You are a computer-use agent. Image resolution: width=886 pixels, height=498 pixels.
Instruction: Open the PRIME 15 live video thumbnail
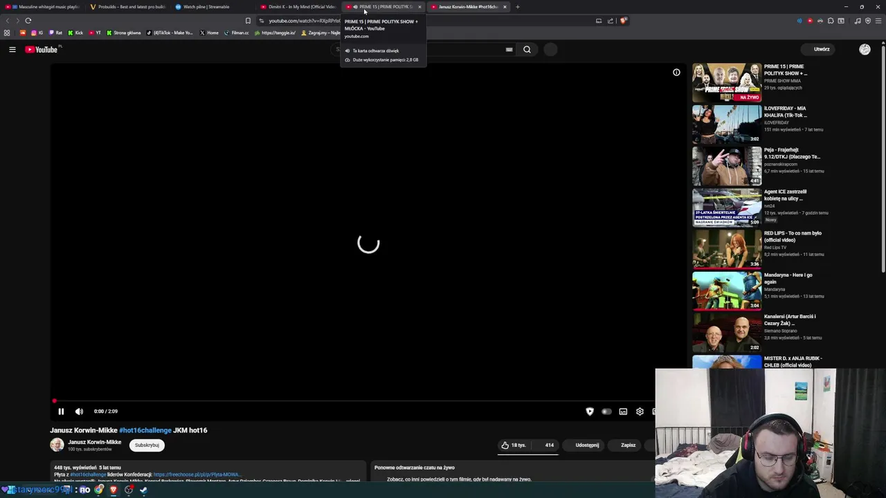pos(727,82)
